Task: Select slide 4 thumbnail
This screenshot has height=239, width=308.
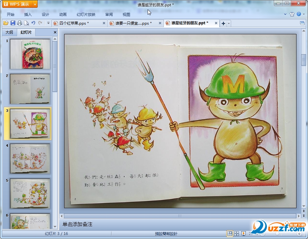Action: pyautogui.click(x=30, y=158)
